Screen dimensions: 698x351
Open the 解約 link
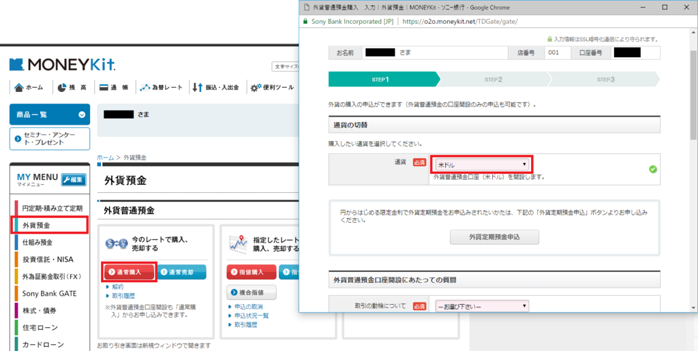[117, 287]
